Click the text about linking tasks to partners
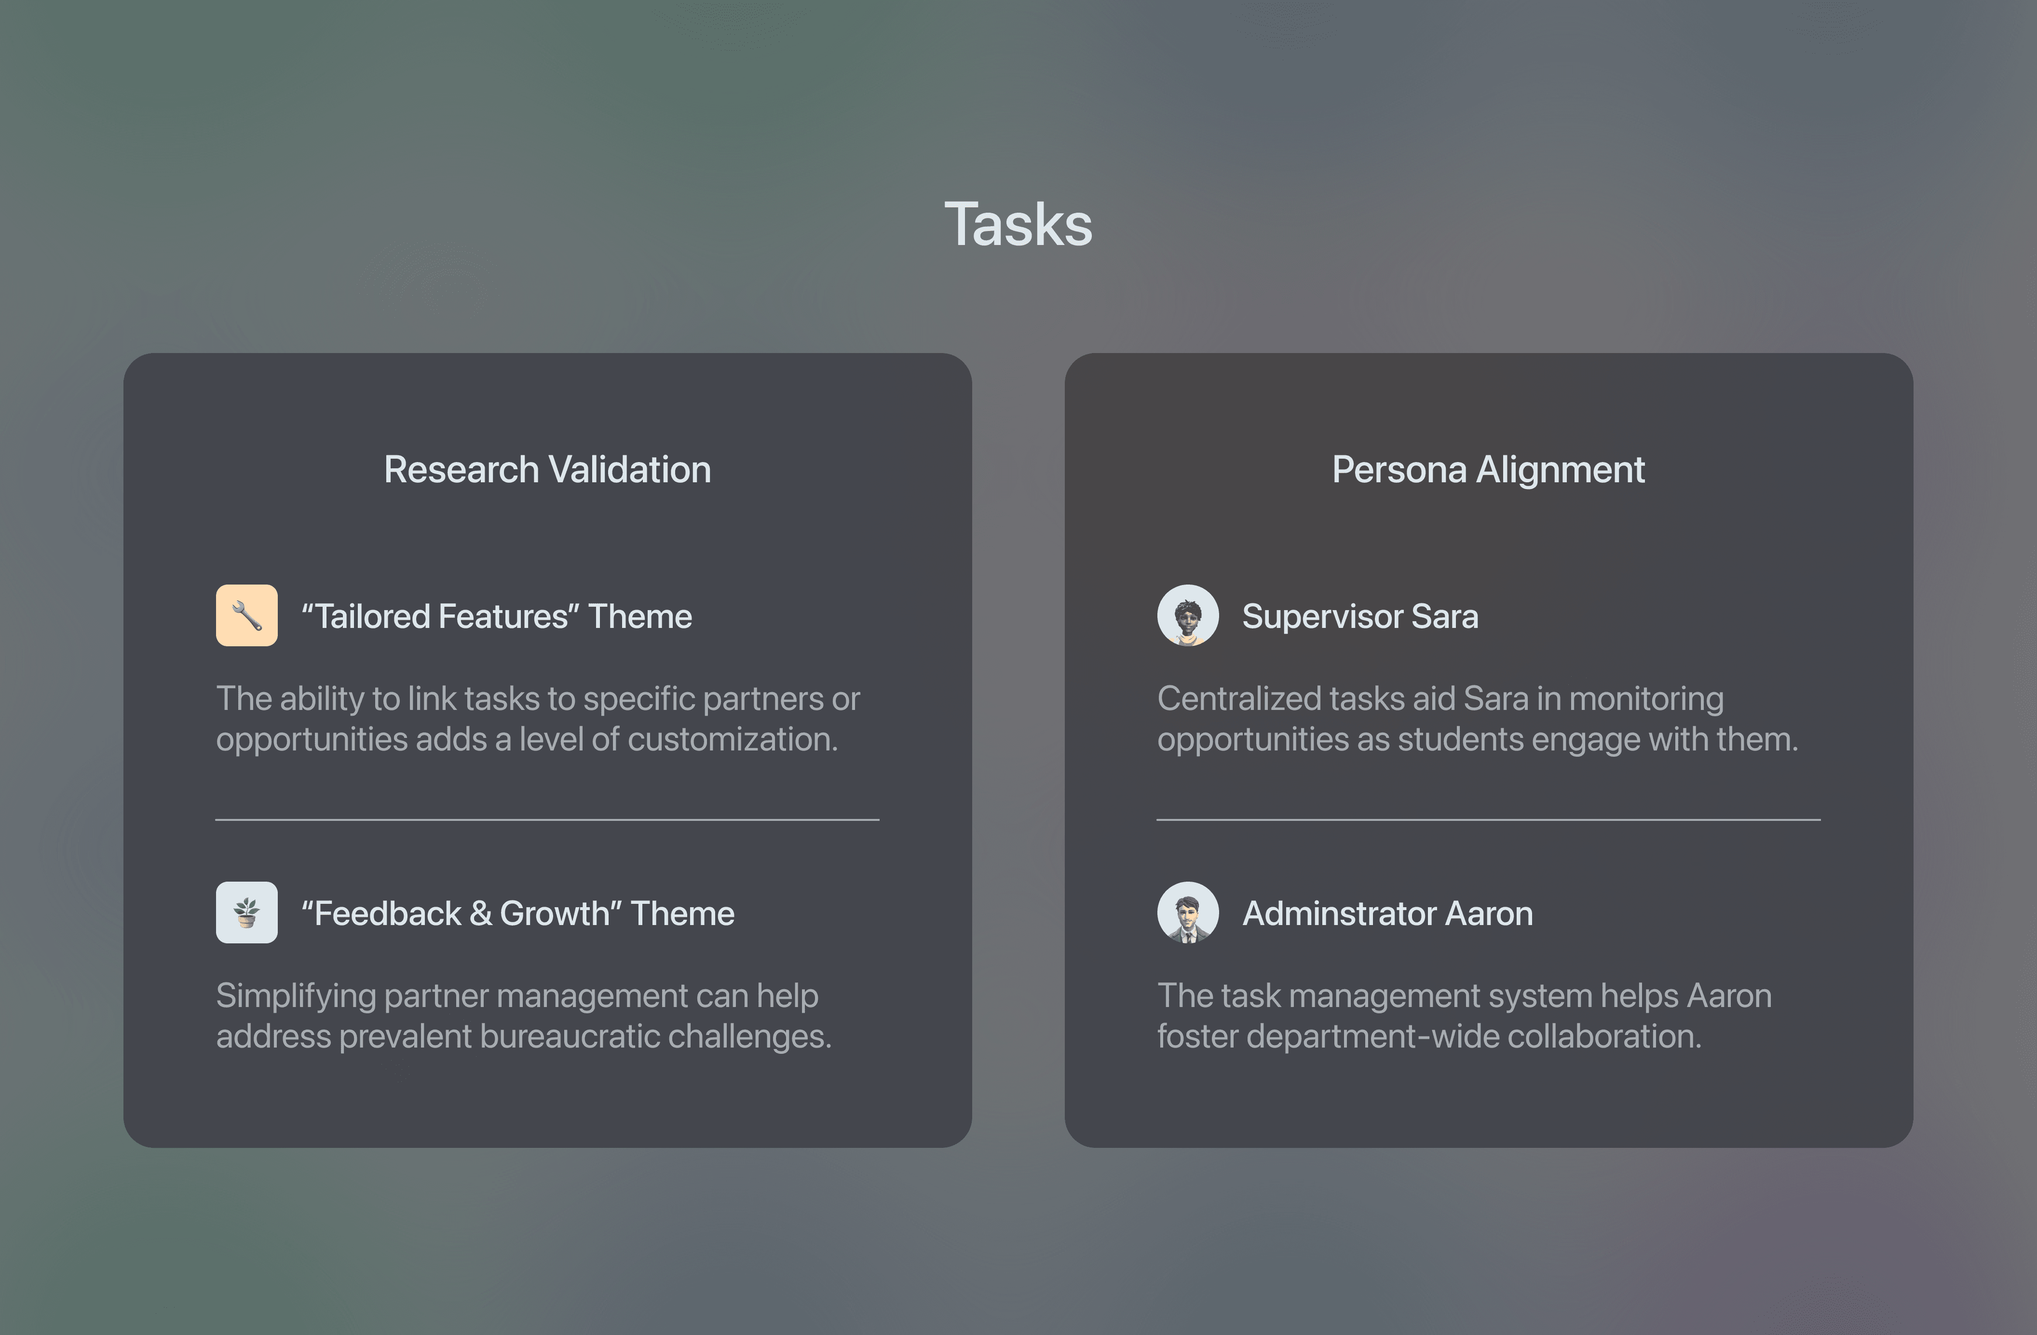The image size is (2037, 1335). (538, 719)
